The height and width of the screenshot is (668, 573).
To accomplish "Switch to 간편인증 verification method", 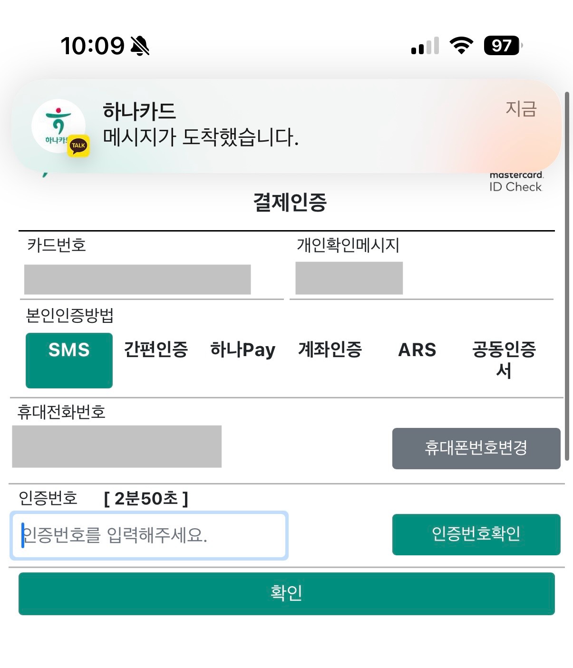I will pos(156,350).
